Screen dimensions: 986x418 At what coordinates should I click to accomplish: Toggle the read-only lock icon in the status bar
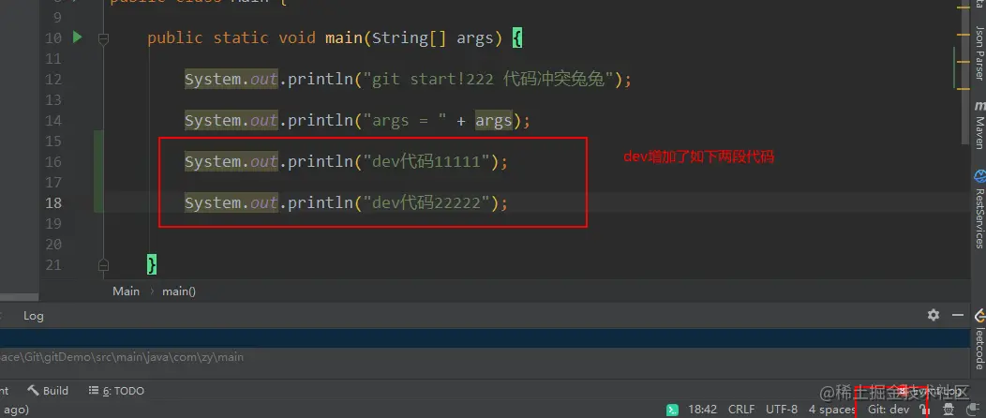[x=924, y=410]
